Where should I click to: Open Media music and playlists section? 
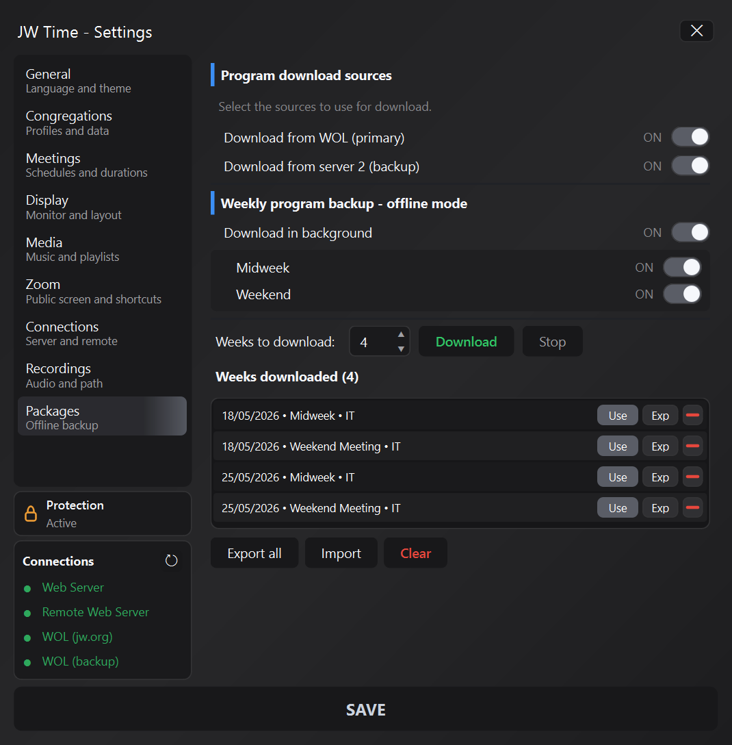pos(102,249)
